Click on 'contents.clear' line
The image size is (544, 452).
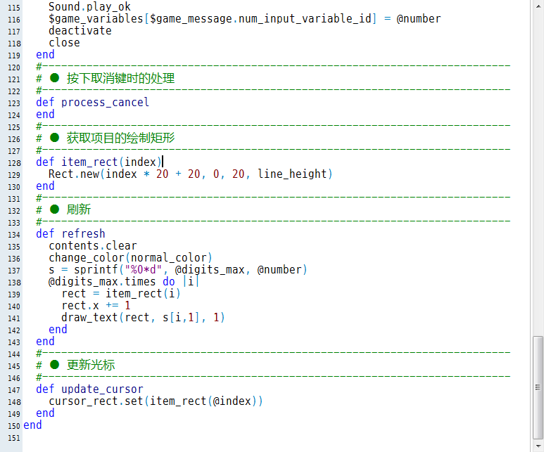[x=93, y=246]
